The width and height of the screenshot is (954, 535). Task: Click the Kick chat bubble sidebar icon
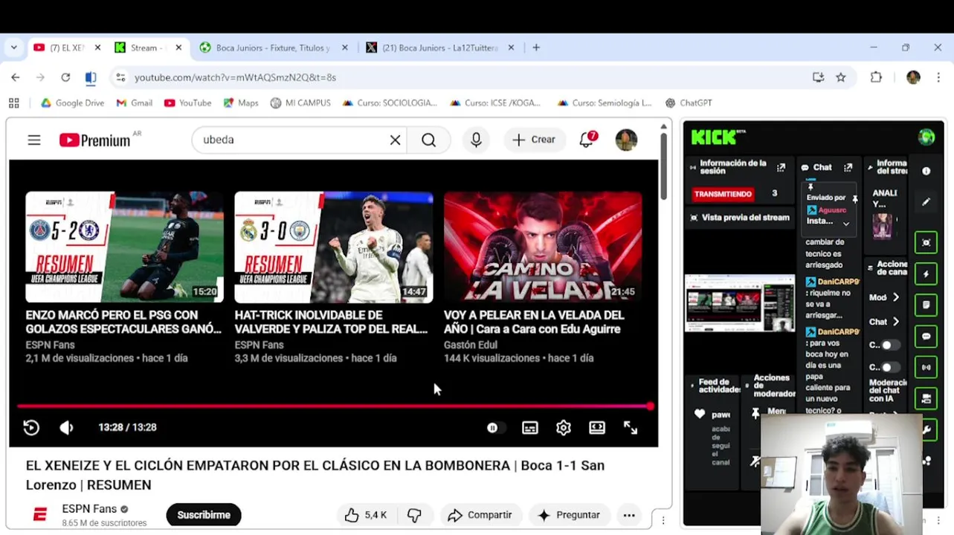(926, 337)
